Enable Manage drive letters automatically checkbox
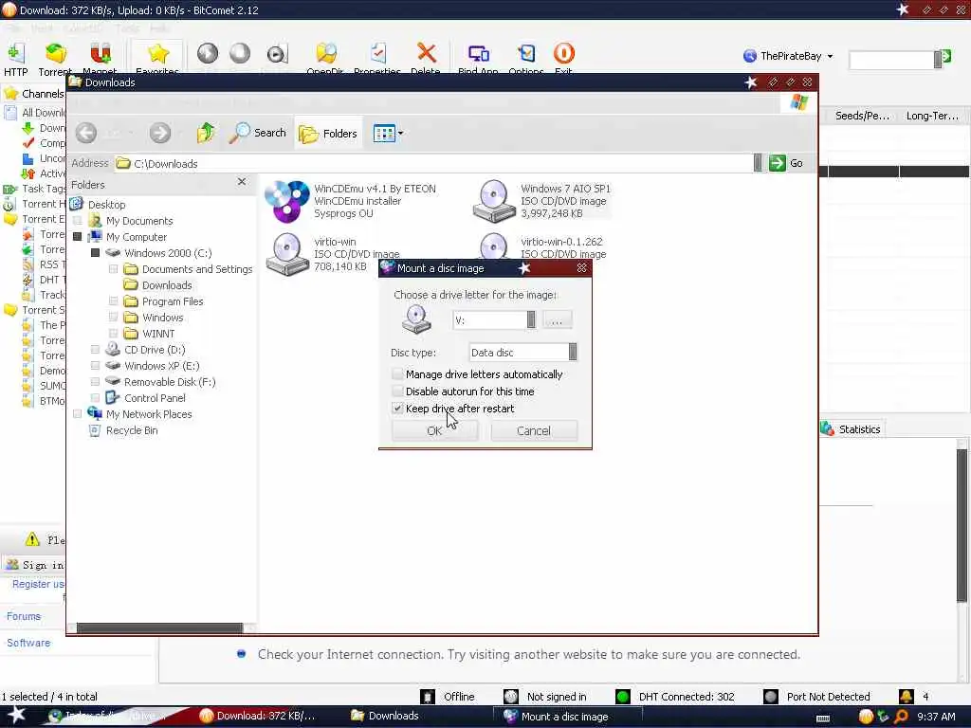Screen dimensions: 971x728 pos(397,373)
